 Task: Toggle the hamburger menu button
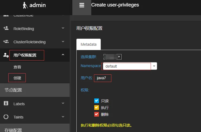(82, 5)
